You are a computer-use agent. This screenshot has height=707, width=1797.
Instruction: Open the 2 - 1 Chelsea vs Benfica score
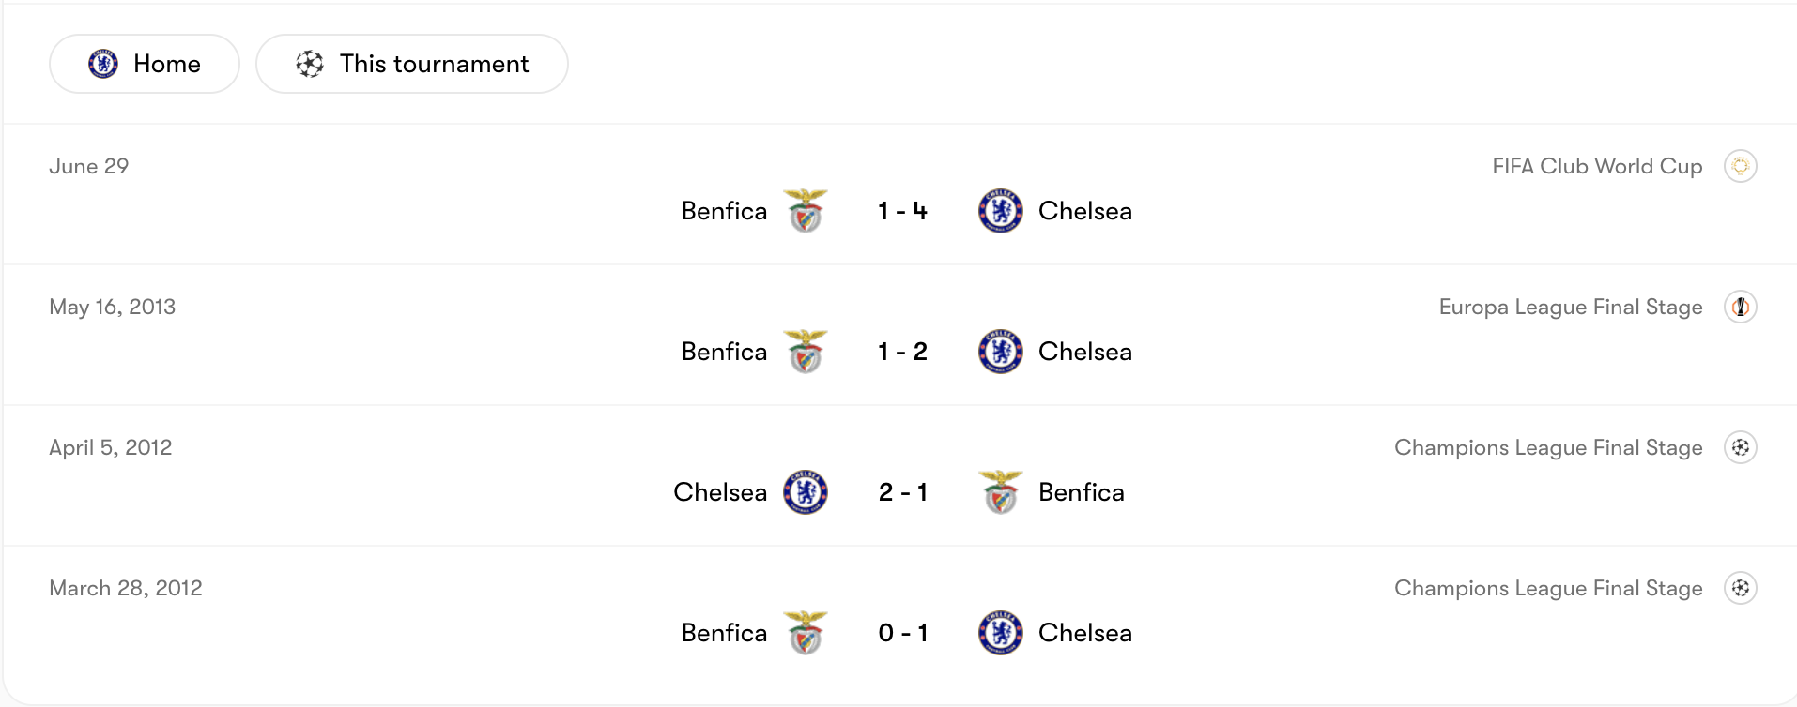[x=902, y=492]
